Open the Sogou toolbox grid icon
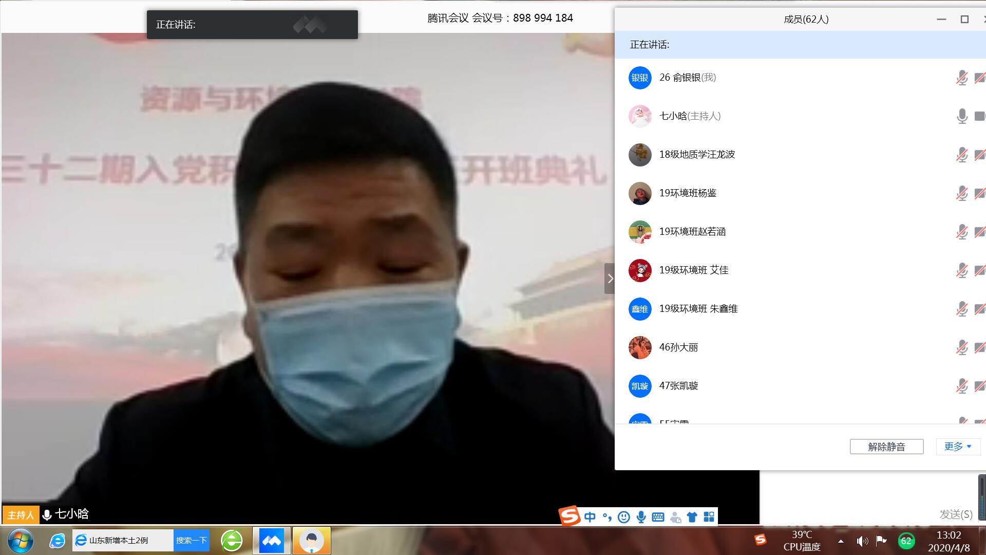Image resolution: width=986 pixels, height=555 pixels. tap(709, 517)
